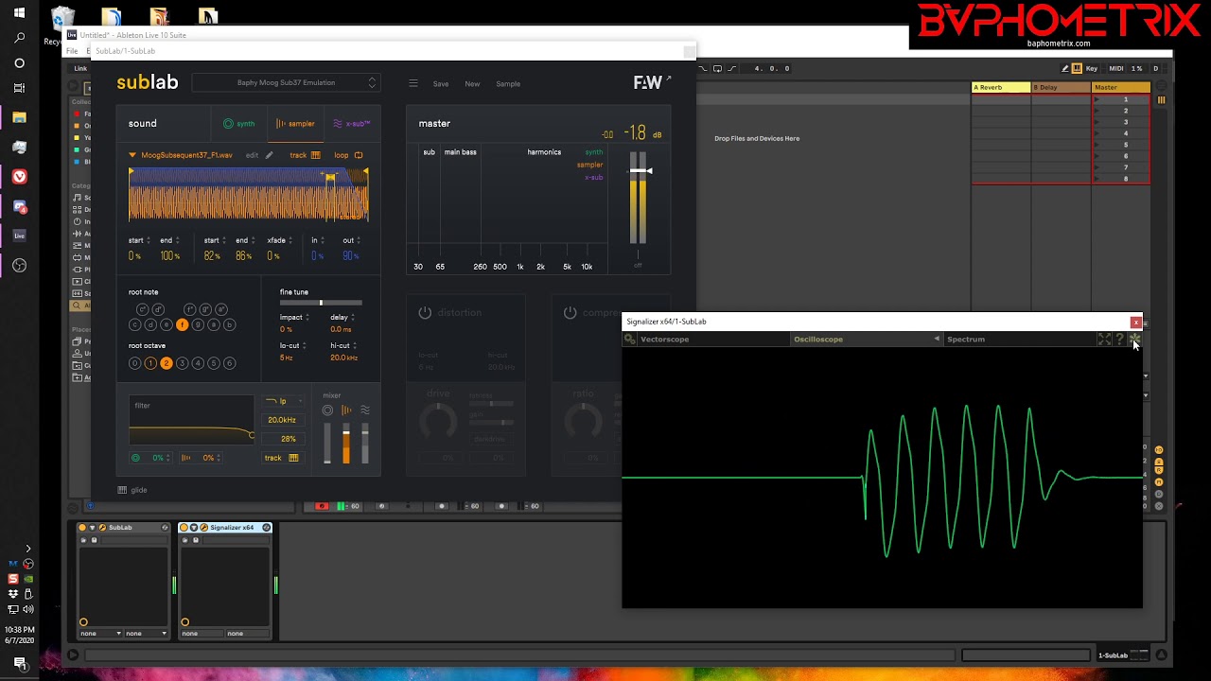
Task: Switch to the x-sub tab
Action: pyautogui.click(x=352, y=124)
